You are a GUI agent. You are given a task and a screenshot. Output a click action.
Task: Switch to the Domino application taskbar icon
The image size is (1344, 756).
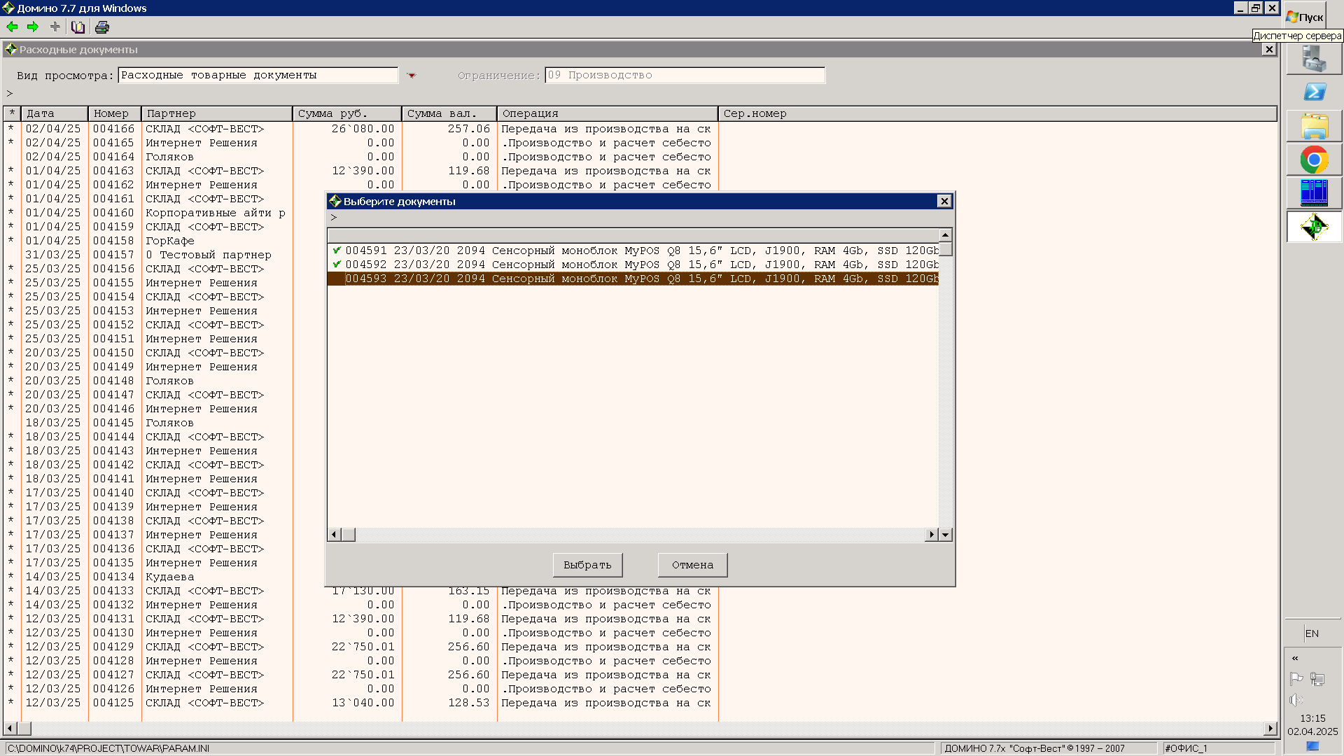(1314, 227)
